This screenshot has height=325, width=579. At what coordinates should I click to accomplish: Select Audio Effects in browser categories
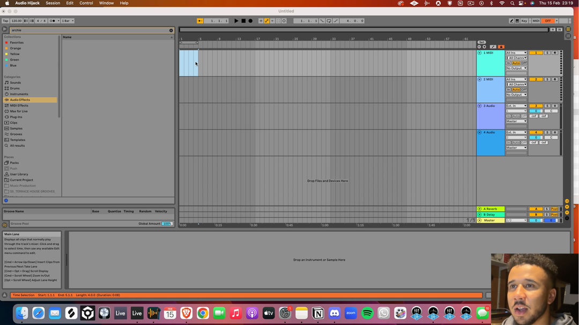point(20,100)
